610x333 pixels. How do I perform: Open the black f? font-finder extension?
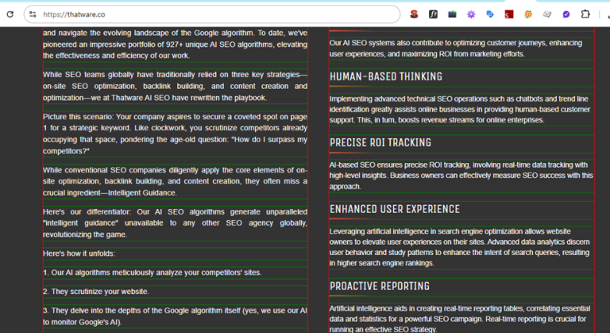click(433, 14)
